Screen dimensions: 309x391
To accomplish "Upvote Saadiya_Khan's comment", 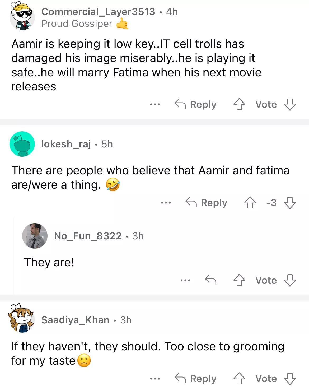I will tap(239, 379).
